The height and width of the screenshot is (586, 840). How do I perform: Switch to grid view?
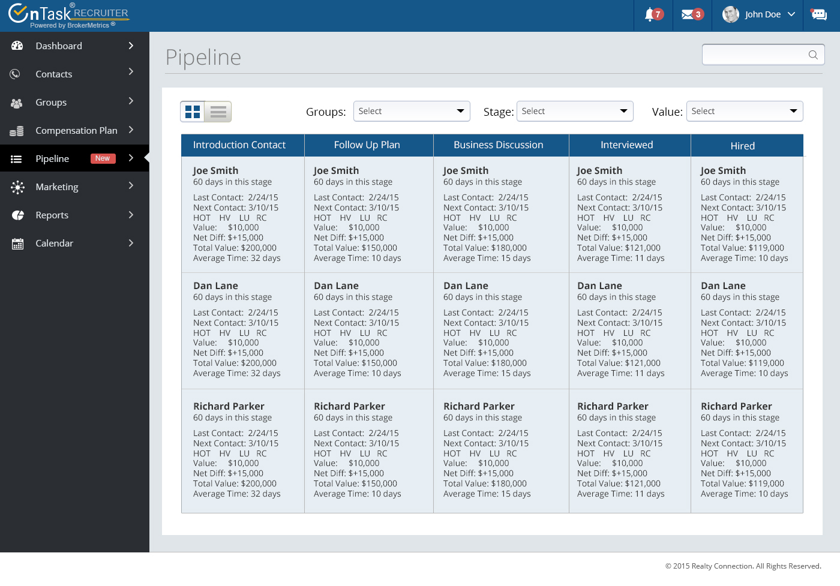[x=193, y=112]
